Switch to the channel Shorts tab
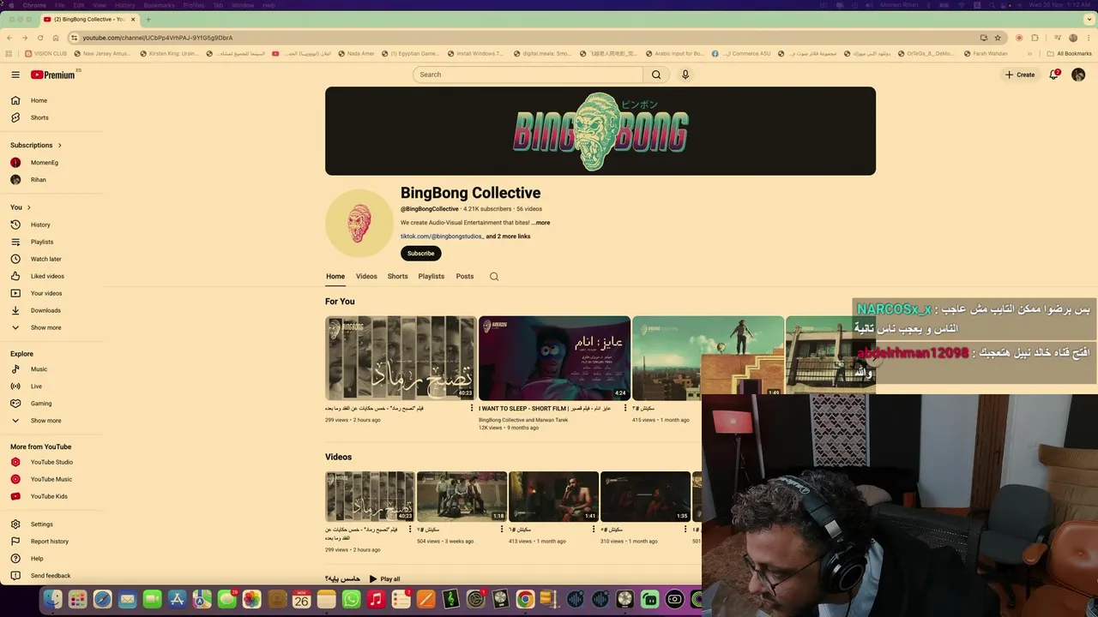This screenshot has width=1098, height=617. [397, 276]
